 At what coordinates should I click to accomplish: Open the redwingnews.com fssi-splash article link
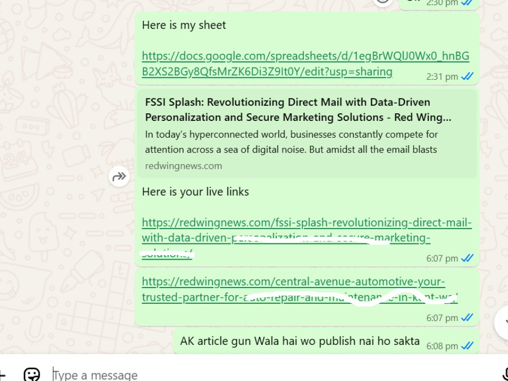click(306, 238)
